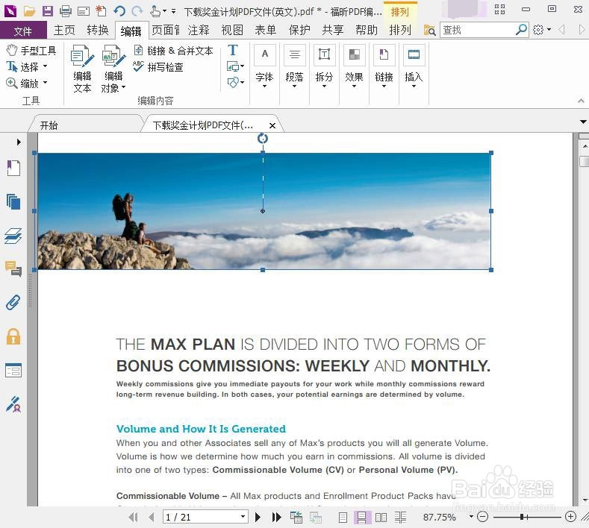Go to the last page

tap(276, 517)
